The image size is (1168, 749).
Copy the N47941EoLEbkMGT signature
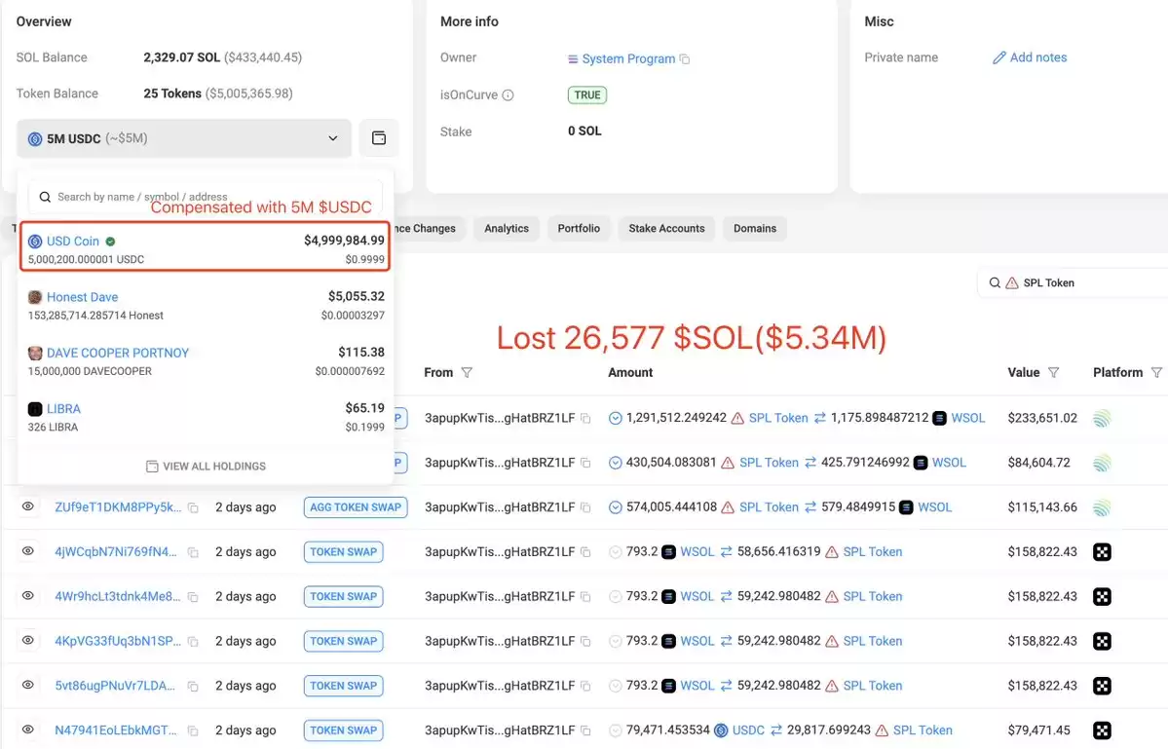[193, 731]
